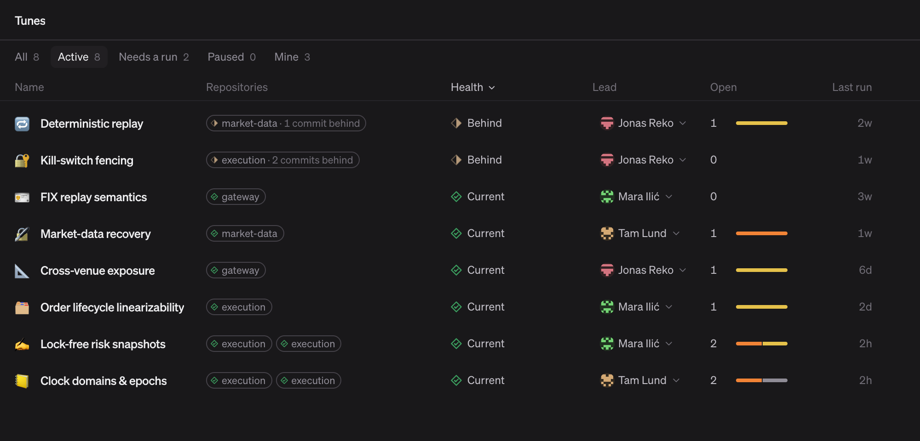Click the Kill-switch fencing lock icon

point(22,160)
